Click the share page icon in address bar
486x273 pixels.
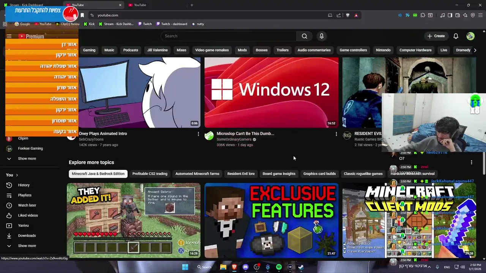[338, 15]
